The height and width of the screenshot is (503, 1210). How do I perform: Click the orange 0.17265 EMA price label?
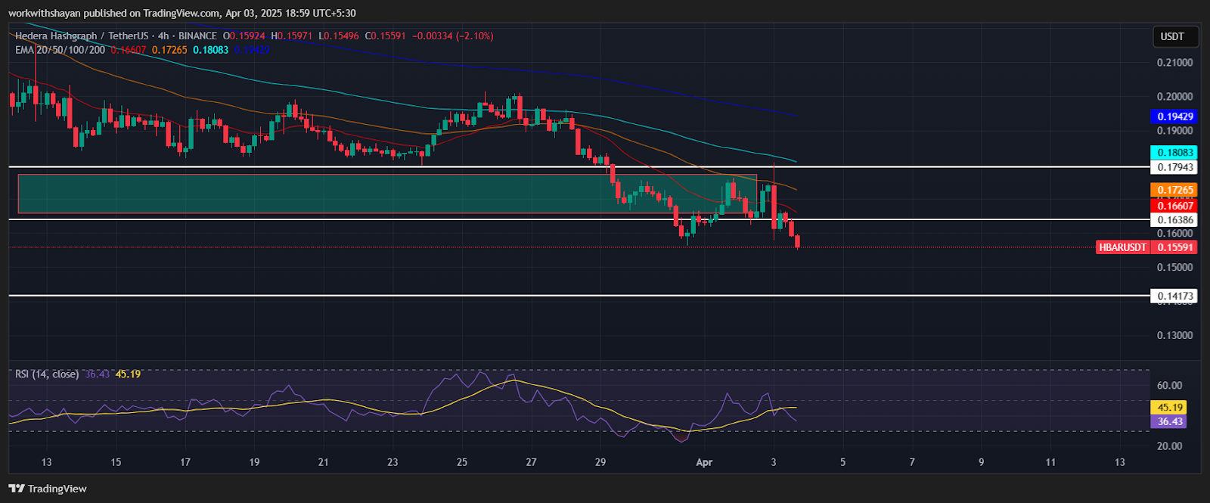click(x=1174, y=190)
